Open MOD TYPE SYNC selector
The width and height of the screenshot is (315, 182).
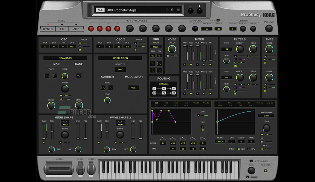[x=120, y=70]
